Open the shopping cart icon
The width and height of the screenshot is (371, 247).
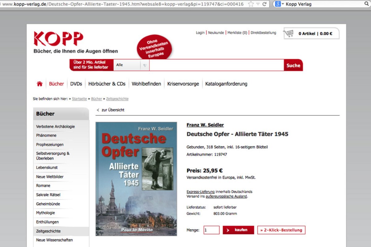289,33
